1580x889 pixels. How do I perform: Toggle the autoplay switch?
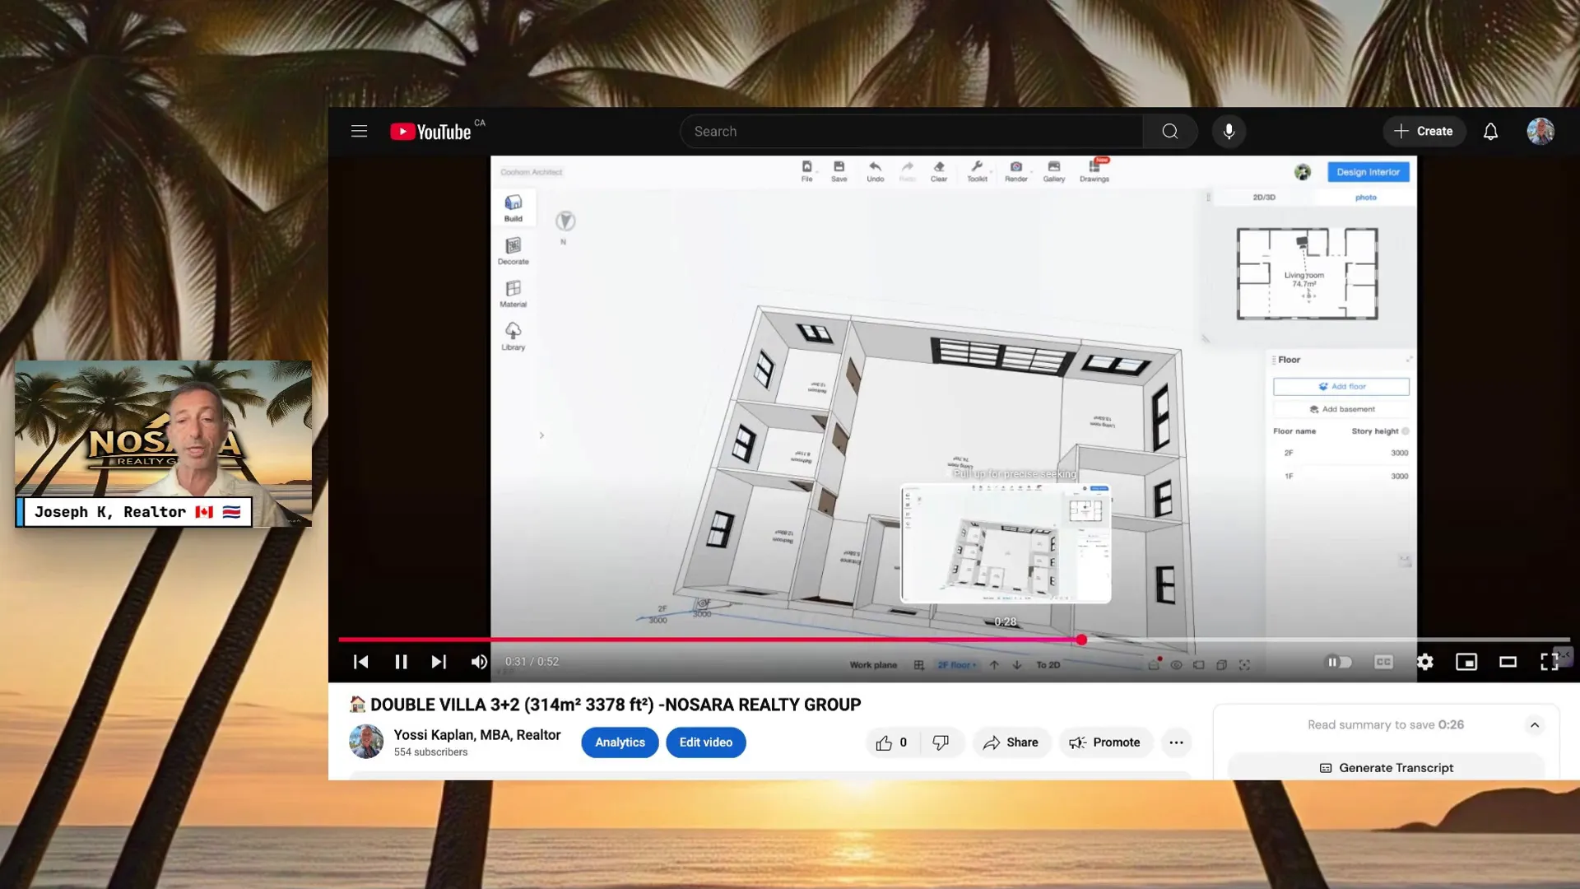[x=1338, y=662]
